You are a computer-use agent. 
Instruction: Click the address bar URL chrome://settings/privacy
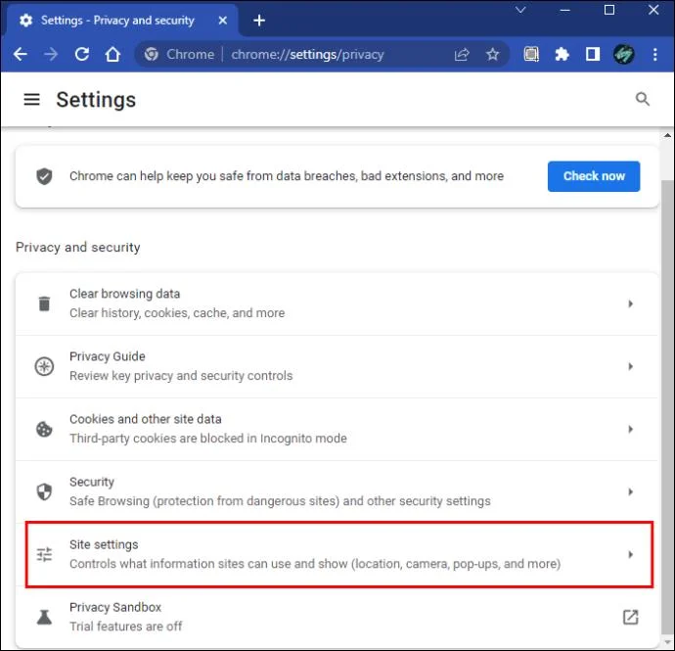click(x=307, y=54)
